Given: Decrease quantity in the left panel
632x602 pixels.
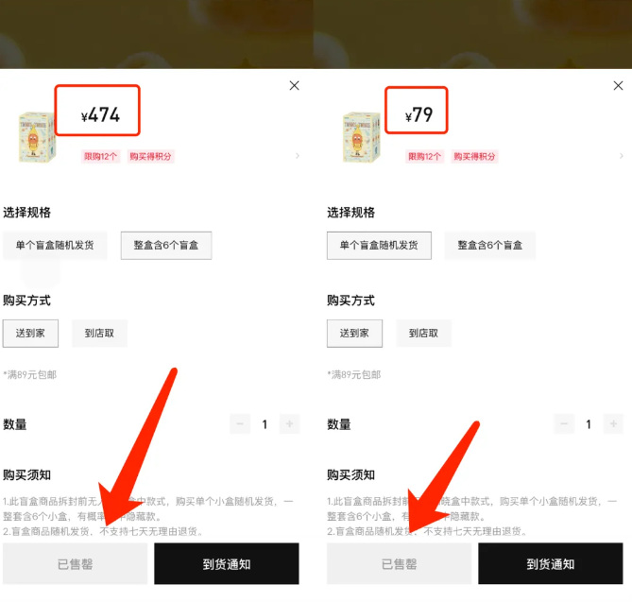Looking at the screenshot, I should pos(240,423).
